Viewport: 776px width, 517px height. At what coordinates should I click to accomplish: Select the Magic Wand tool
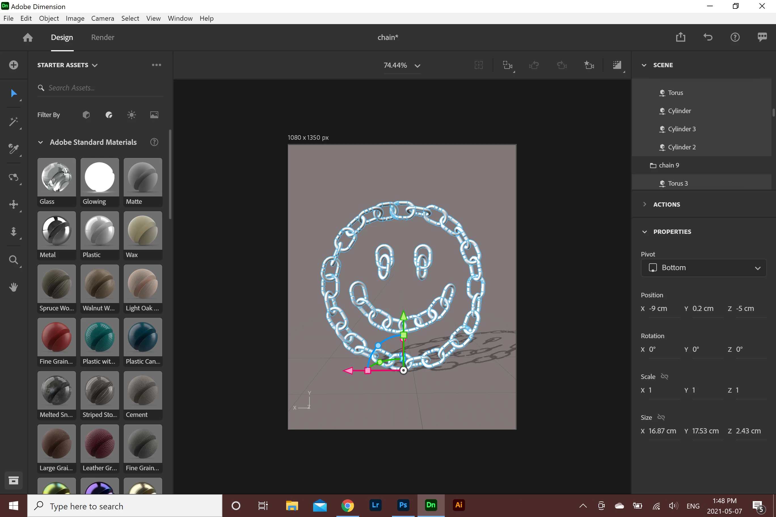tap(14, 122)
